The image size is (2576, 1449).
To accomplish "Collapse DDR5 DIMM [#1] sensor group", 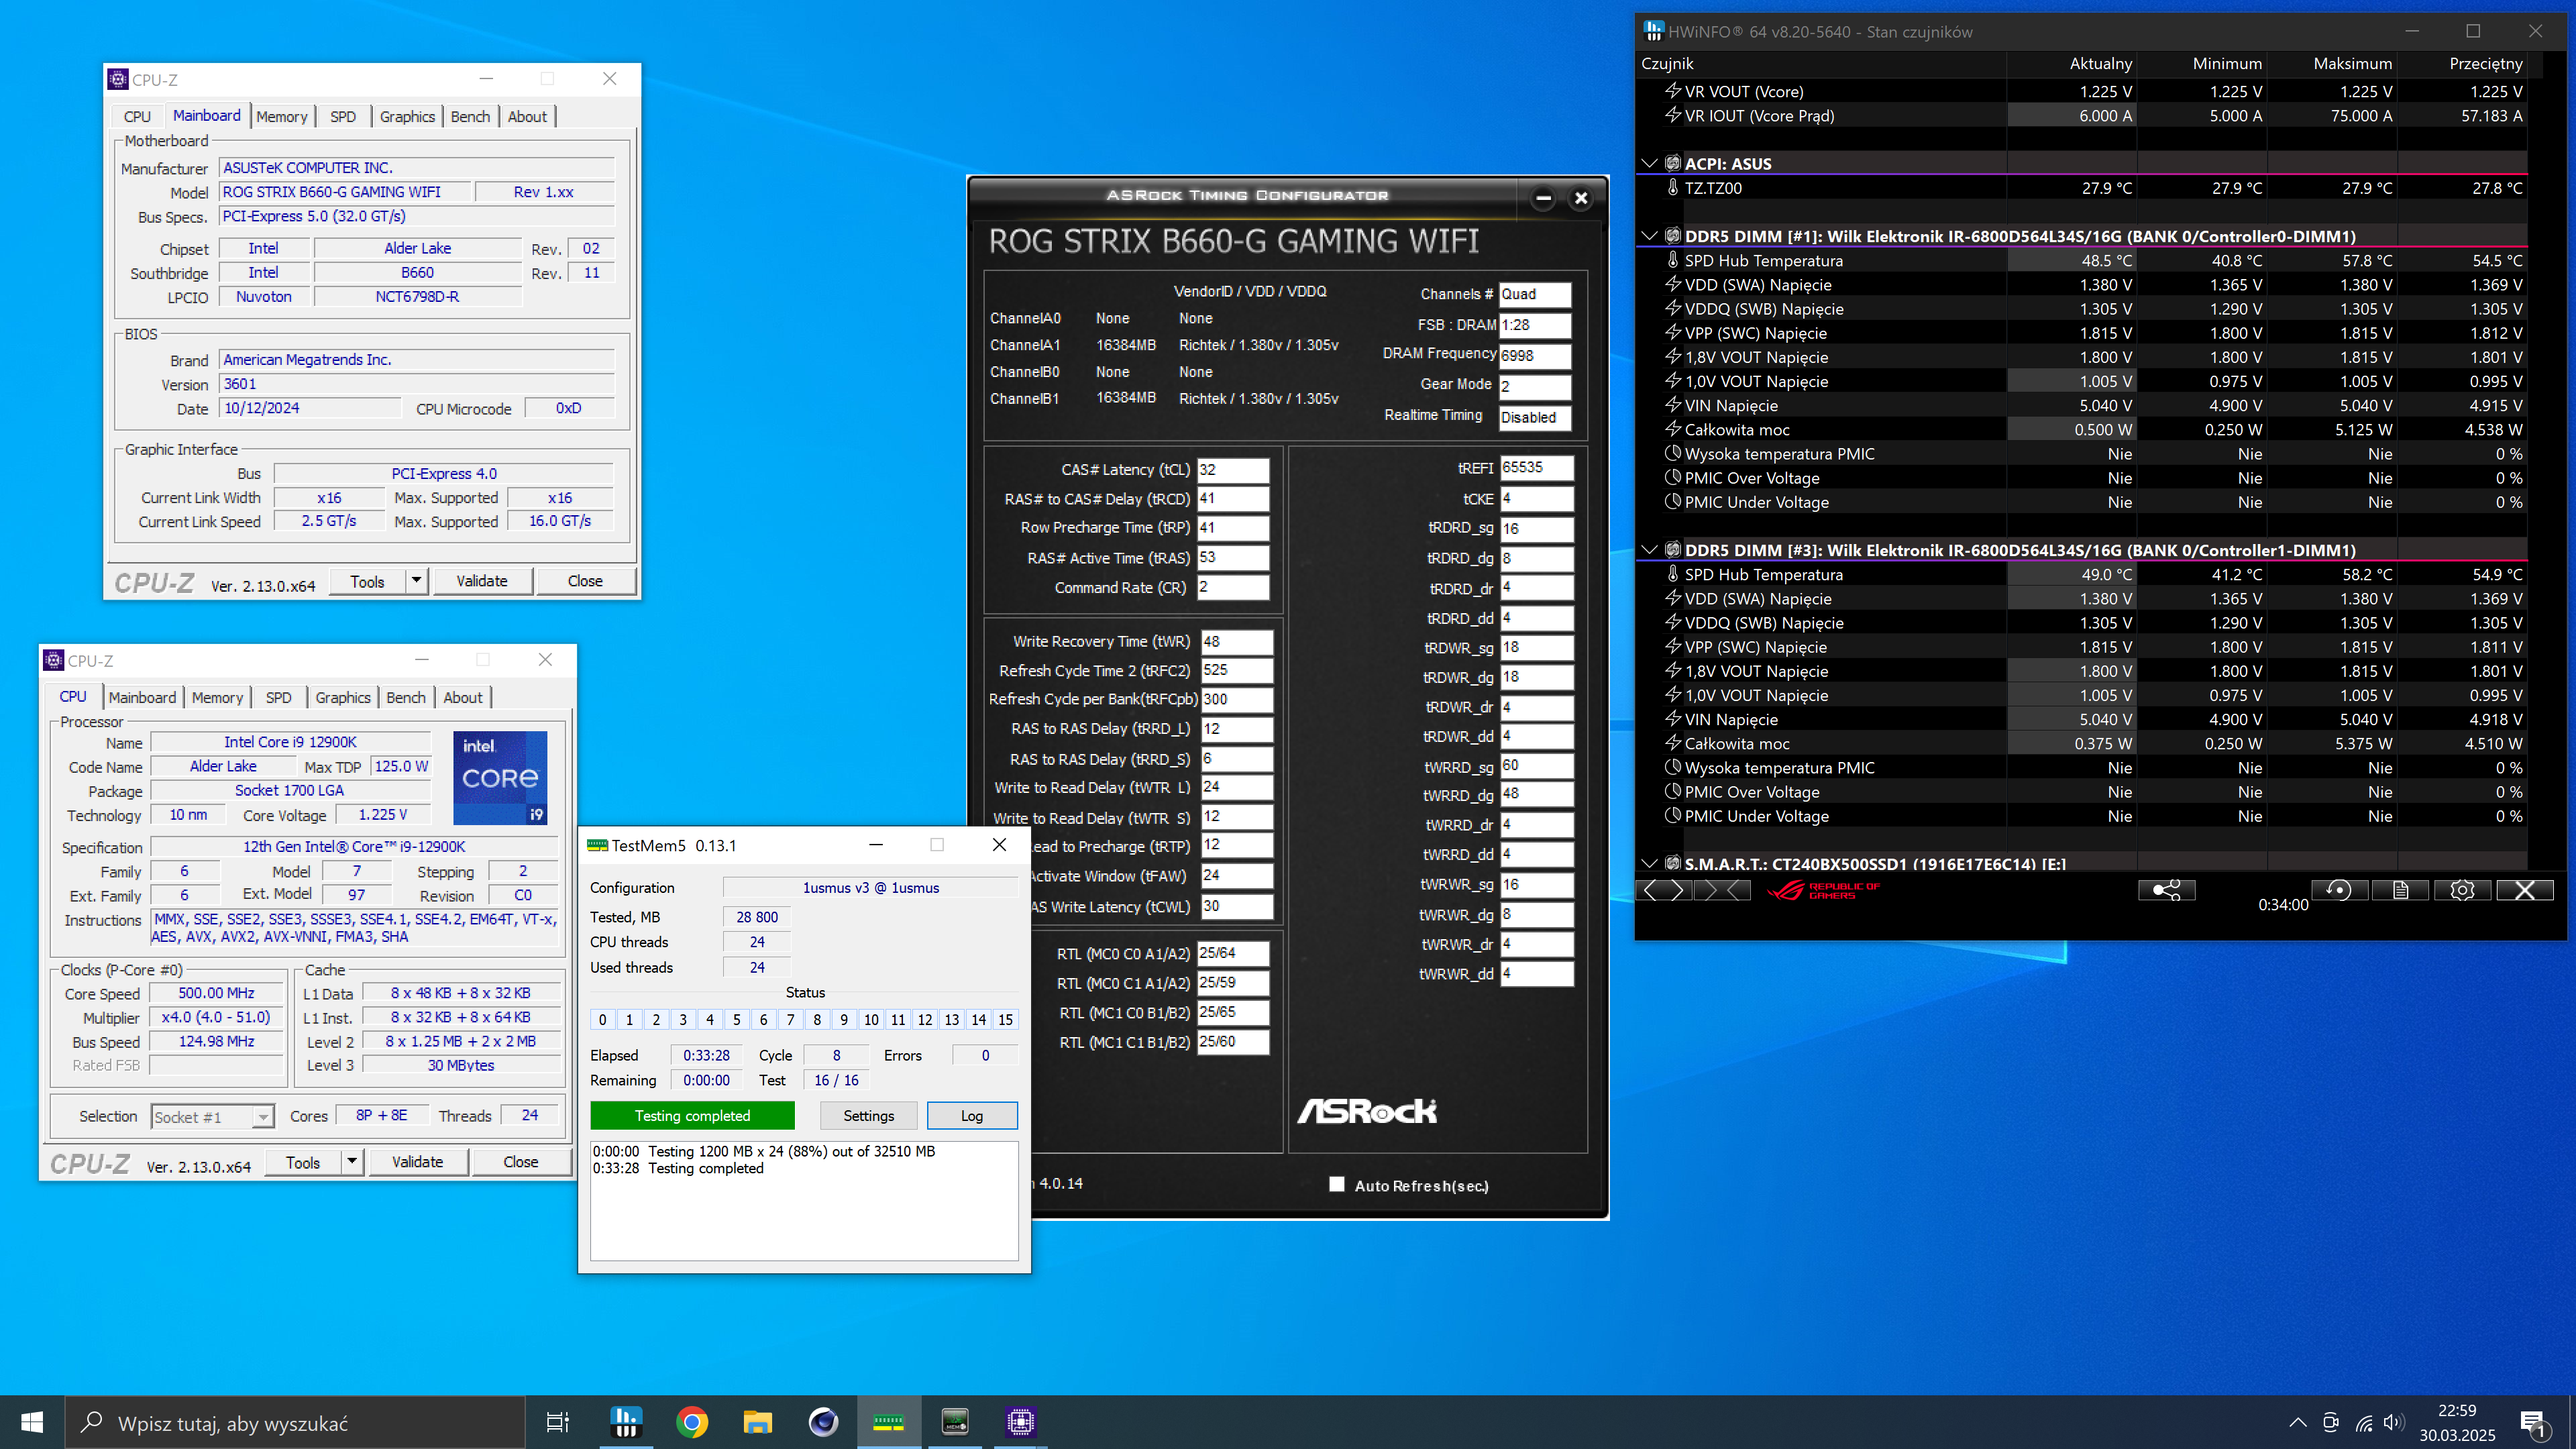I will tap(1649, 236).
